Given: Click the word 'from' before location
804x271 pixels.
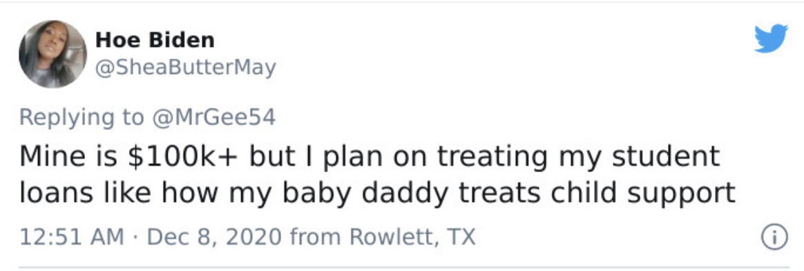Looking at the screenshot, I should click(316, 238).
